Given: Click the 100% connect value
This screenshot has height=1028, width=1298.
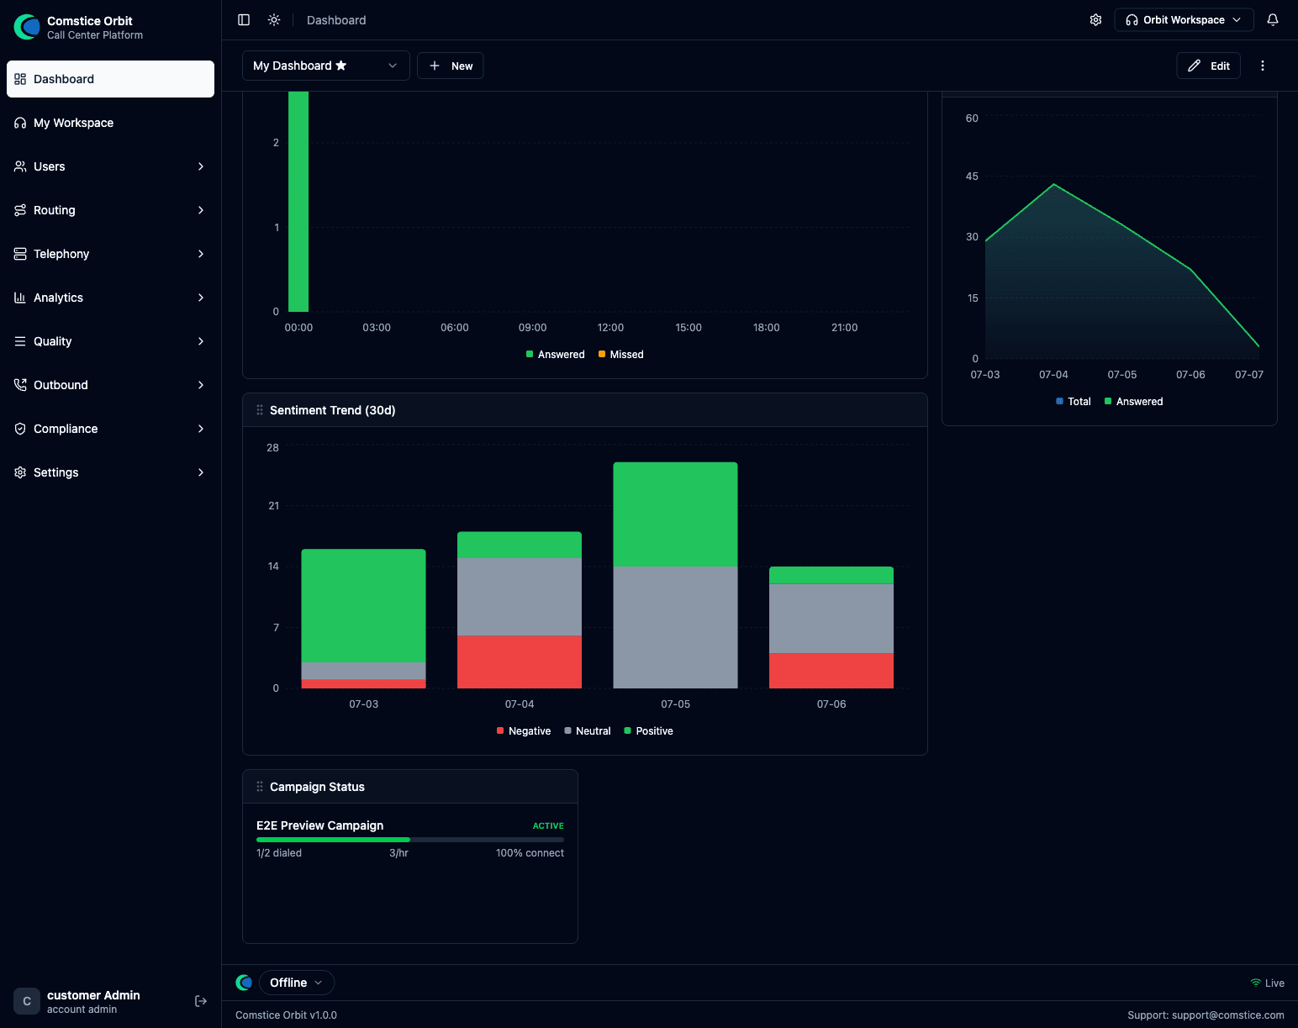Looking at the screenshot, I should pos(530,853).
